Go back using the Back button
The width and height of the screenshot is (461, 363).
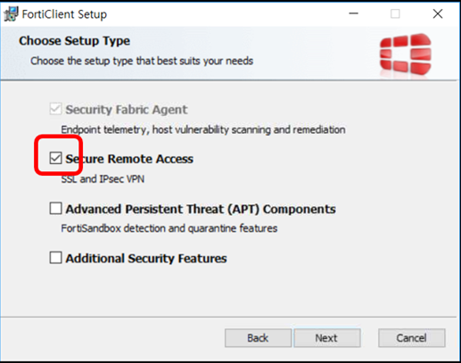(x=258, y=338)
